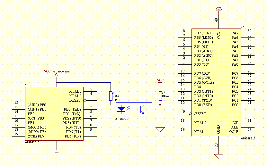Screen dimensions: 267x166
Task: Select the OPTOISO1 designator text
Action: 121,119
